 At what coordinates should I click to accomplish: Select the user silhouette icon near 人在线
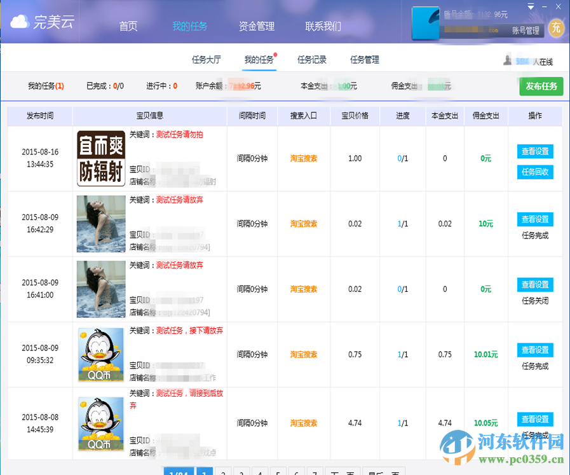(x=508, y=59)
